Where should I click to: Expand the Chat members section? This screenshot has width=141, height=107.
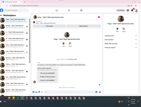click(x=121, y=40)
